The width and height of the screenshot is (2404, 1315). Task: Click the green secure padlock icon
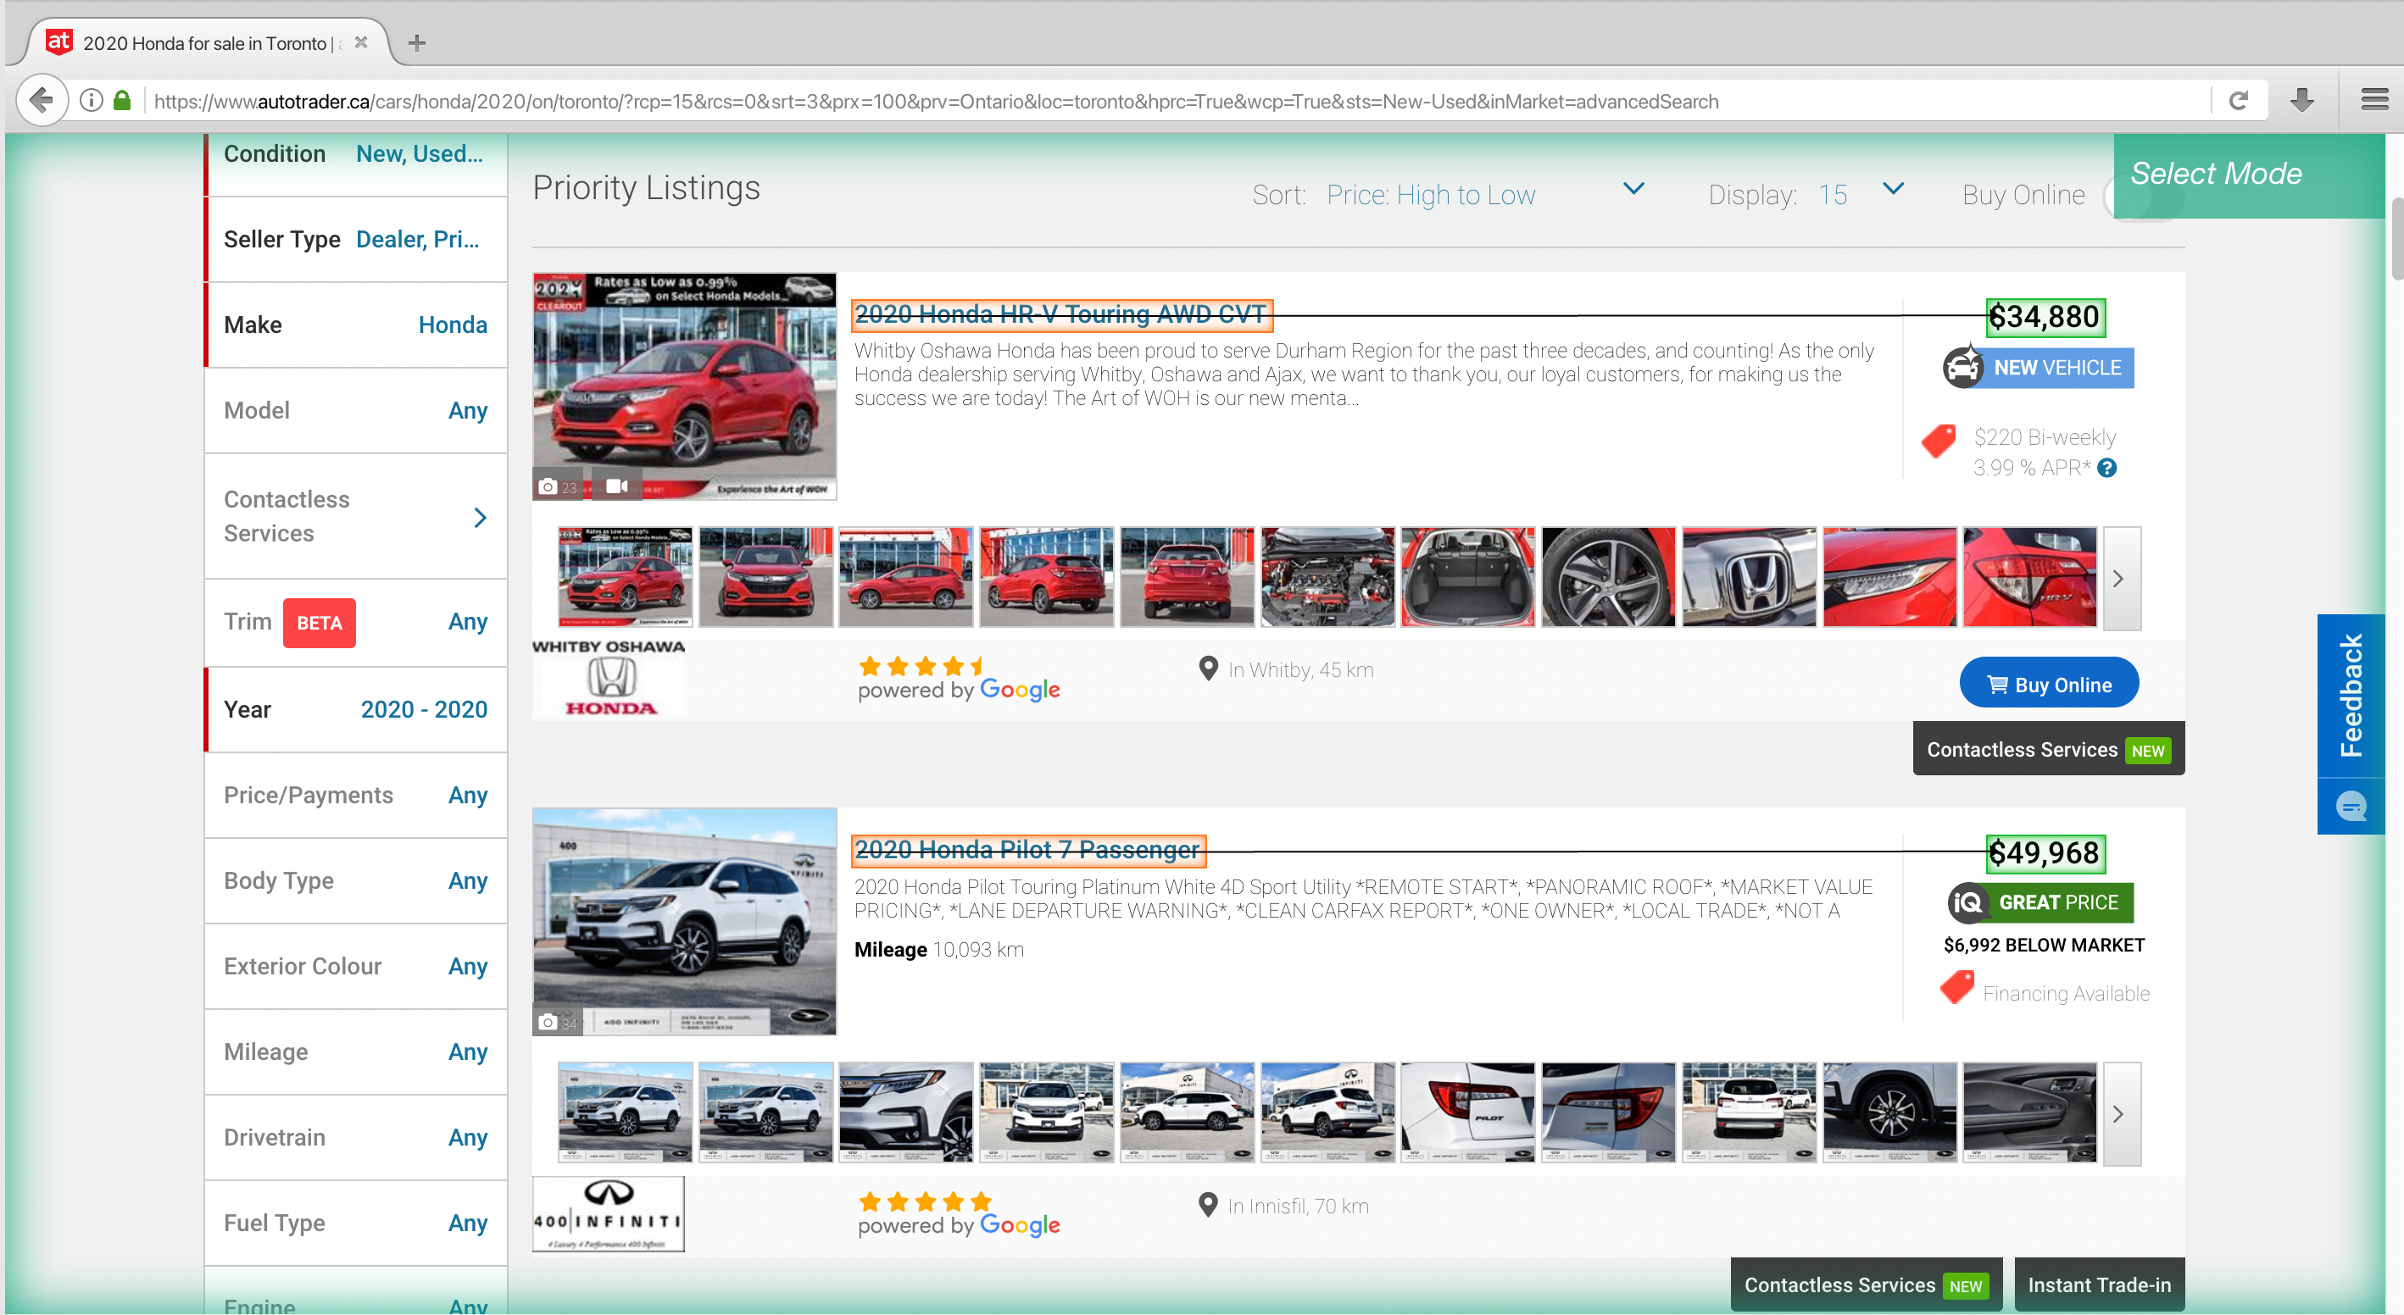click(x=122, y=100)
